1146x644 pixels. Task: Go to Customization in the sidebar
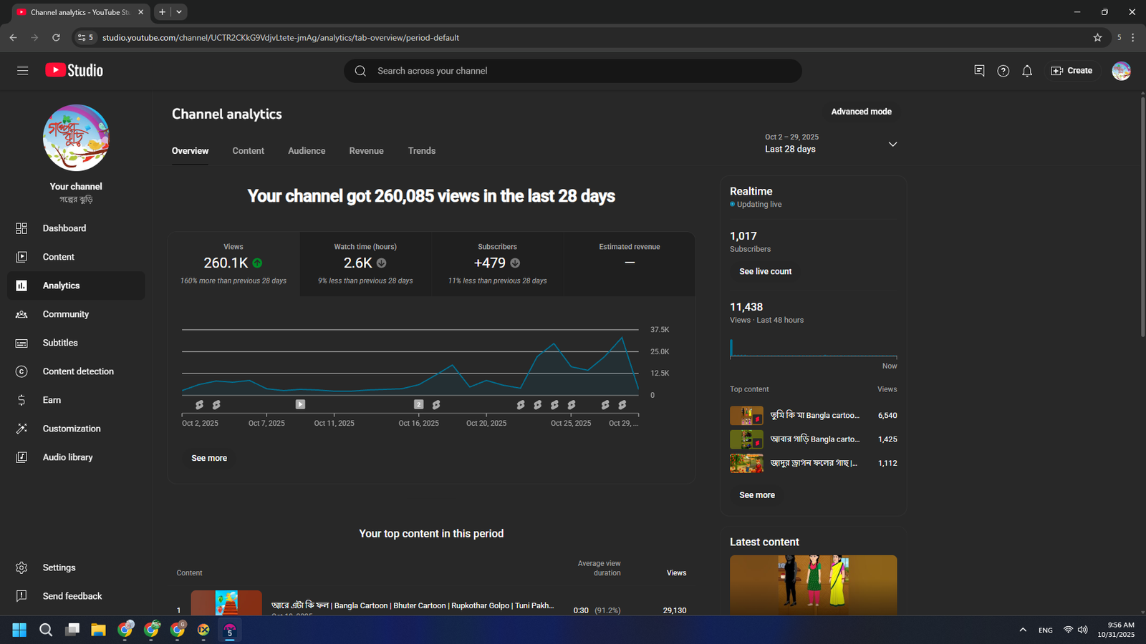(x=71, y=429)
